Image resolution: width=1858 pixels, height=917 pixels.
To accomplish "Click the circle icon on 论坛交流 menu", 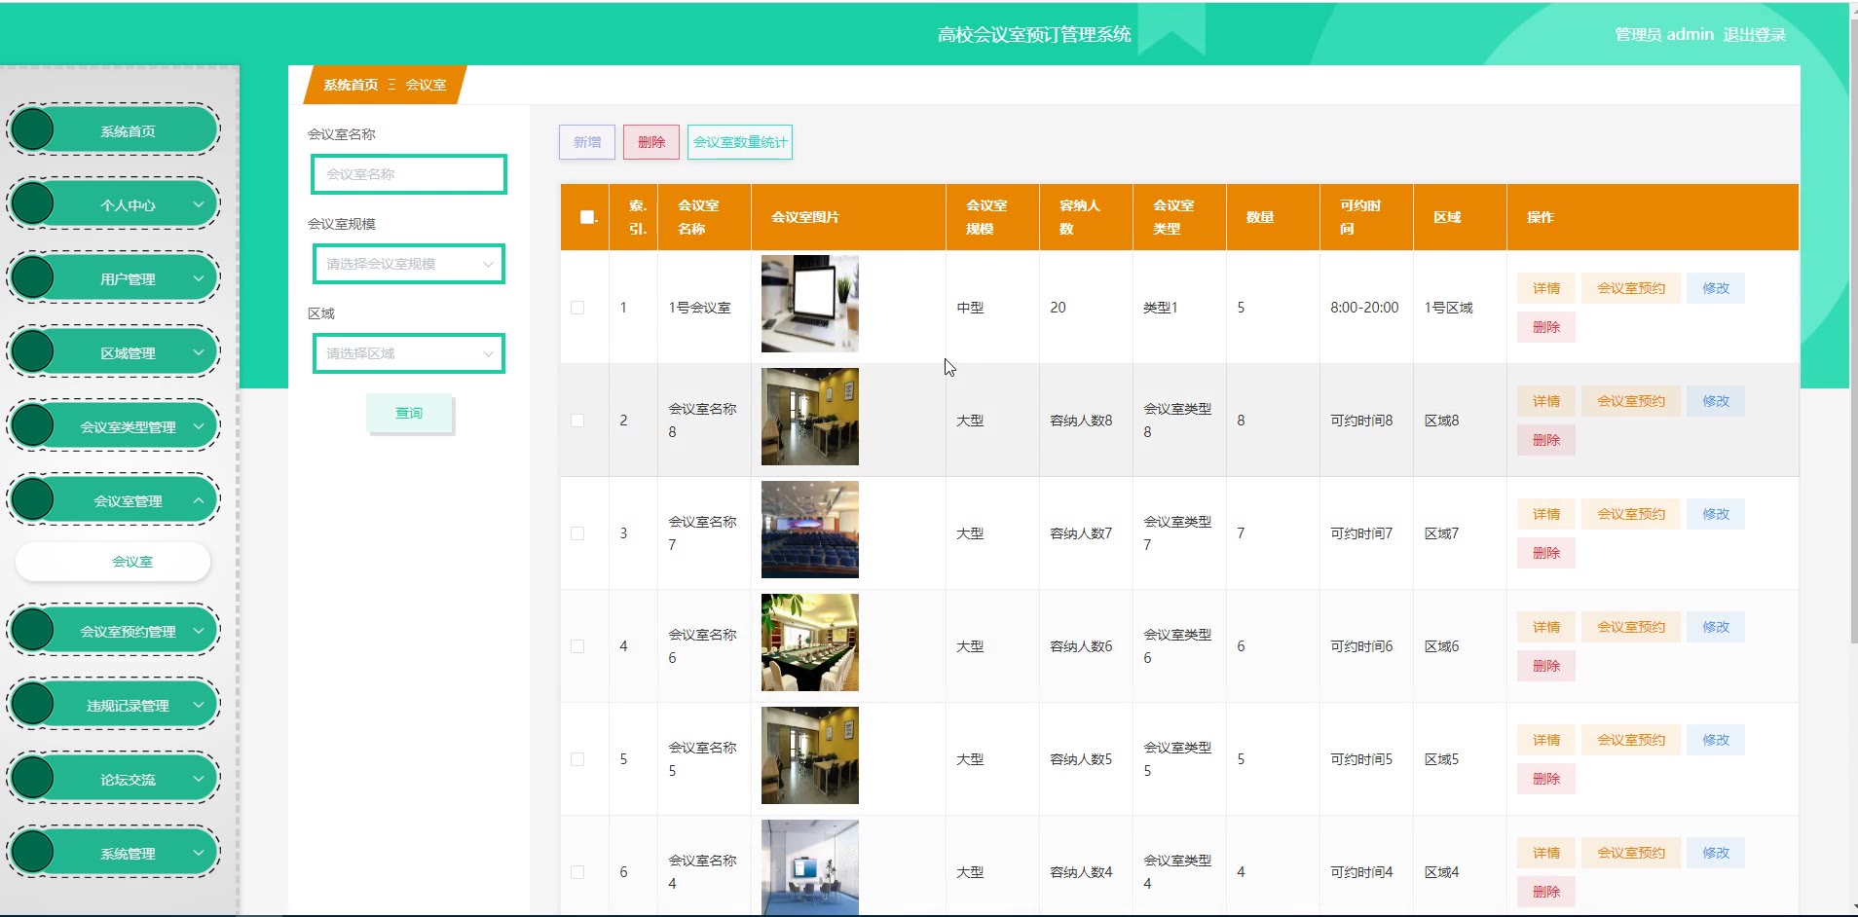I will click(x=33, y=778).
